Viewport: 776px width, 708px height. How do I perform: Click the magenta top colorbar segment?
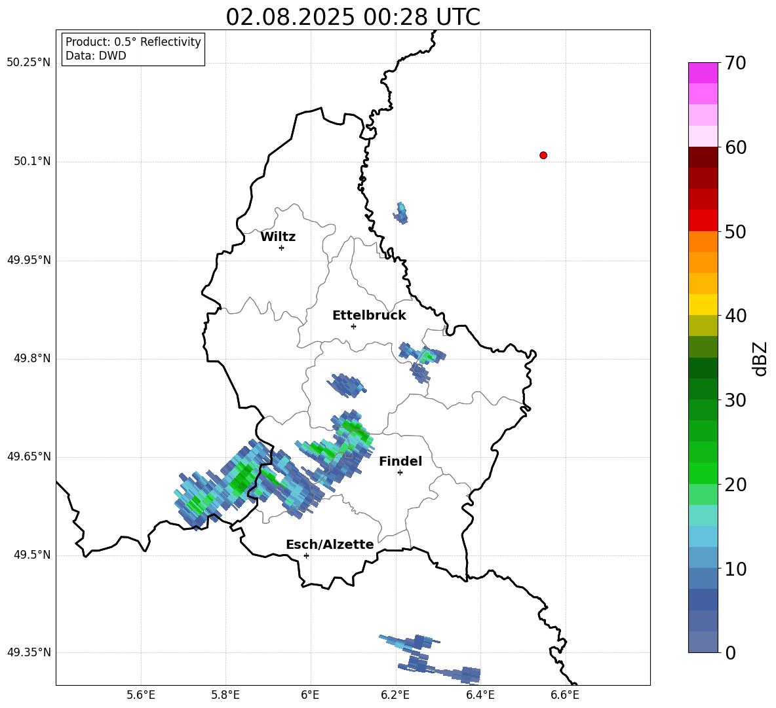[x=703, y=73]
